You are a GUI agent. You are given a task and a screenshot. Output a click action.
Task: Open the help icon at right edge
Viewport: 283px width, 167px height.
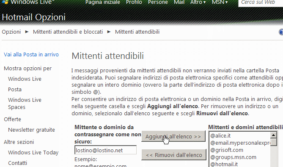click(281, 32)
